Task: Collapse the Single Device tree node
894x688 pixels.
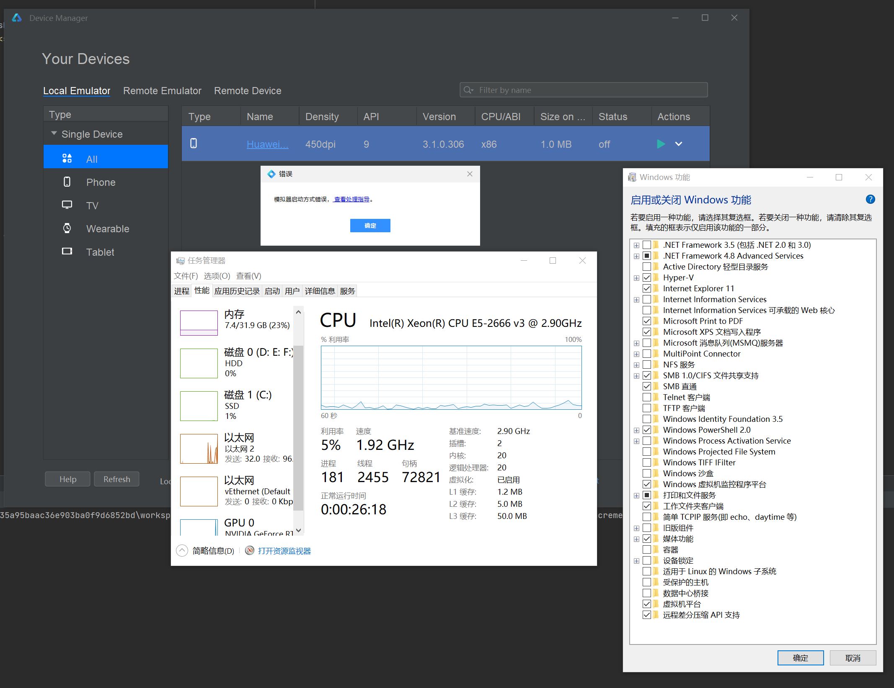Action: (x=54, y=134)
